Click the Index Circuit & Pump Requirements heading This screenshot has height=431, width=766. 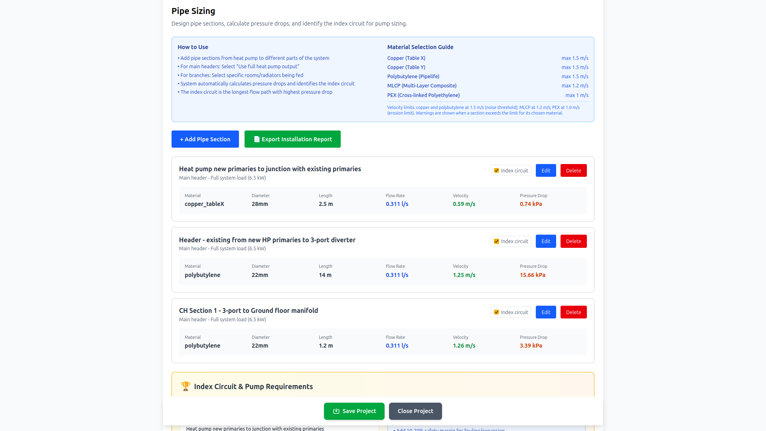253,386
